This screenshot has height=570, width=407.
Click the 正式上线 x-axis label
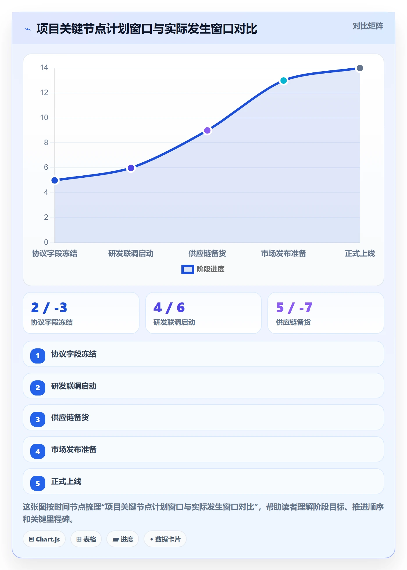pos(360,254)
